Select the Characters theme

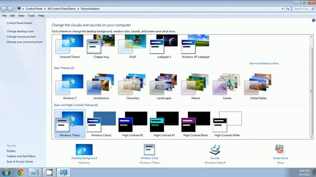[x=132, y=87]
